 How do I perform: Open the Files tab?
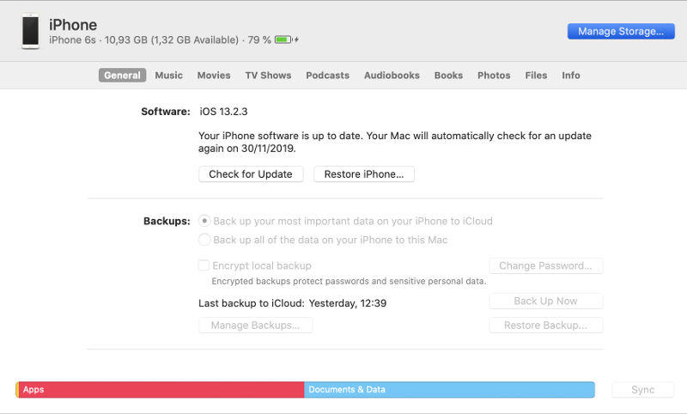536,76
